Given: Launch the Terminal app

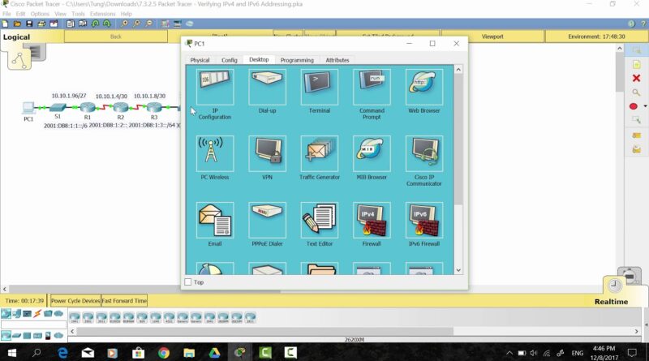Looking at the screenshot, I should [320, 87].
